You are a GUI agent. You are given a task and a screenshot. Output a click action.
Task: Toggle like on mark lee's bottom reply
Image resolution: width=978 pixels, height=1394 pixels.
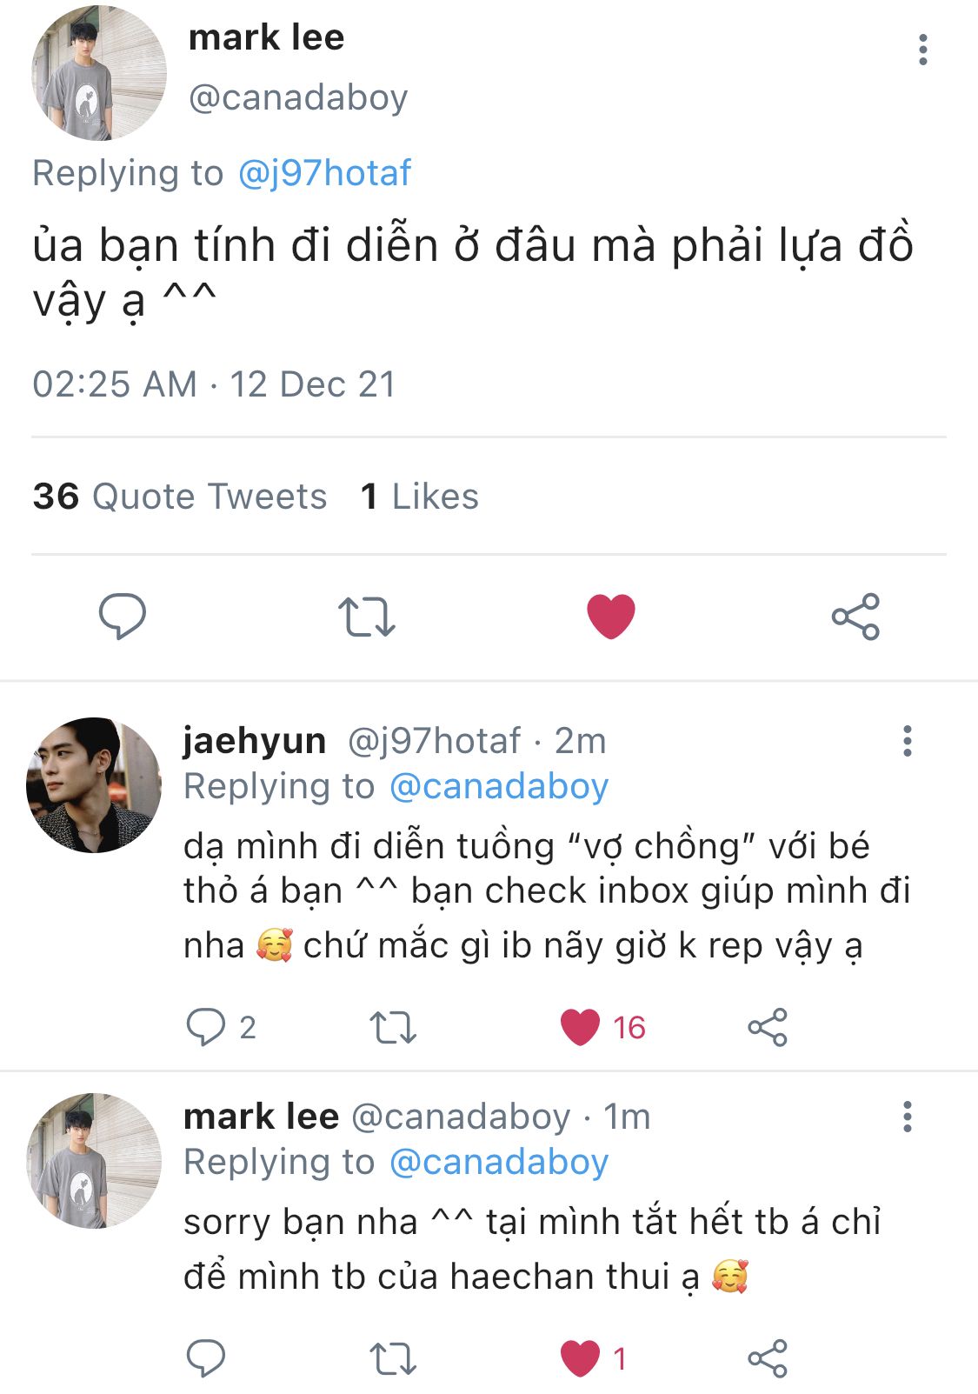pyautogui.click(x=581, y=1358)
